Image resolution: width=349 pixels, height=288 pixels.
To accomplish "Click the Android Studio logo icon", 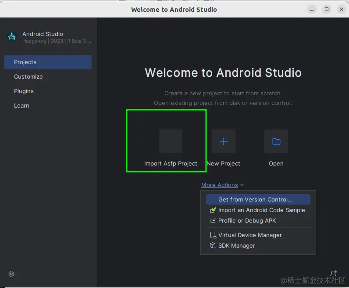I will (12, 37).
